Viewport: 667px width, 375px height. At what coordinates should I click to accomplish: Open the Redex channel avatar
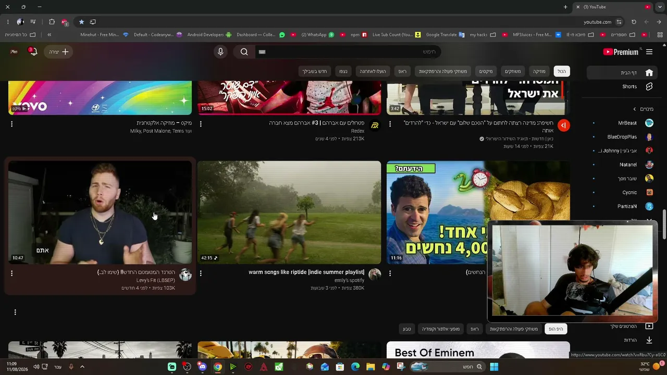click(x=375, y=126)
